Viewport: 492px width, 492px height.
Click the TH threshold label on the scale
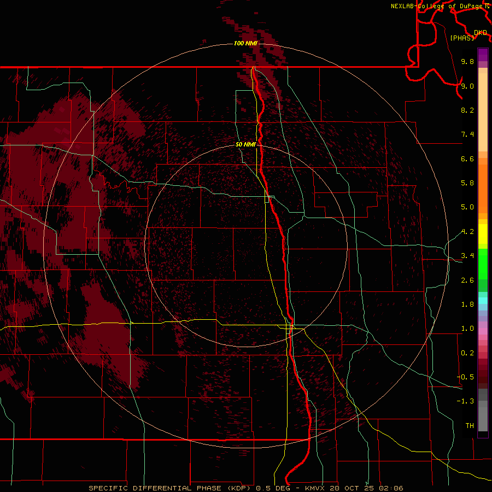pos(470,426)
